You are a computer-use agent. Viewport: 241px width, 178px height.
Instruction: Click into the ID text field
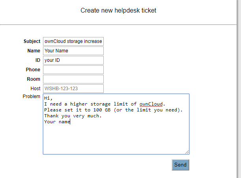pyautogui.click(x=73, y=60)
